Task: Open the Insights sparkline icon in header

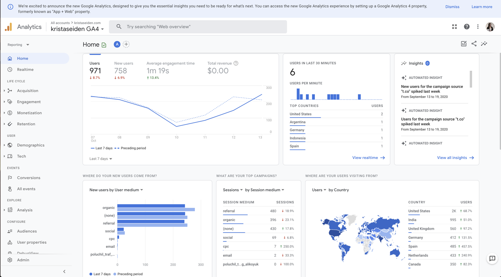Action: coord(484,44)
